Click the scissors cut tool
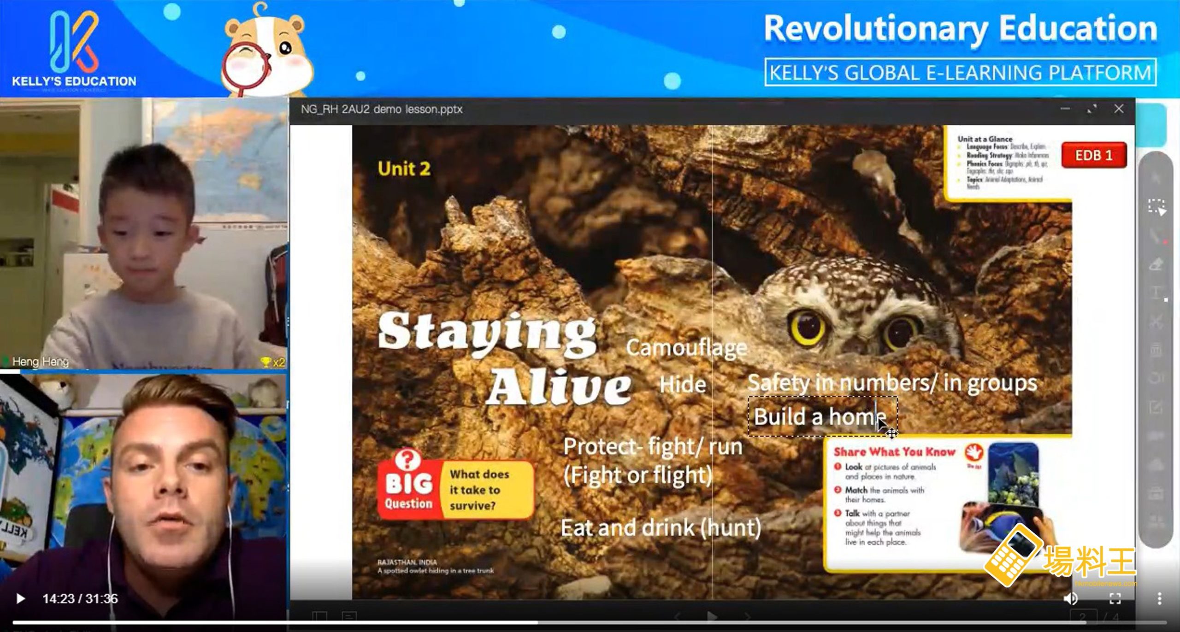 (x=1156, y=322)
